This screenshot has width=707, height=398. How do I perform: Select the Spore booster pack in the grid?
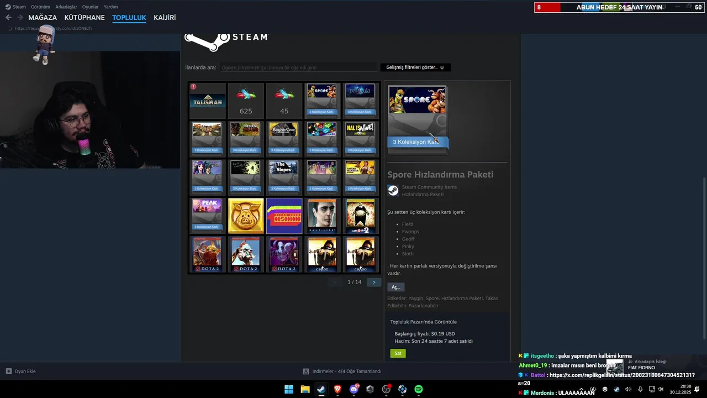point(322,101)
